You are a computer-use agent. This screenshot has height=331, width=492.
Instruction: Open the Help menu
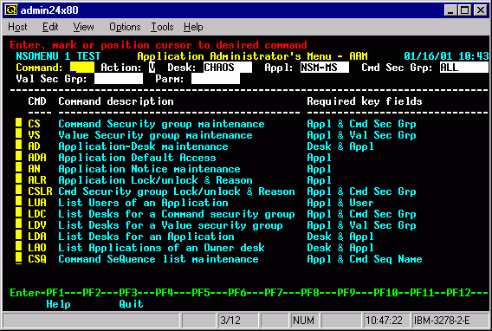[x=193, y=27]
